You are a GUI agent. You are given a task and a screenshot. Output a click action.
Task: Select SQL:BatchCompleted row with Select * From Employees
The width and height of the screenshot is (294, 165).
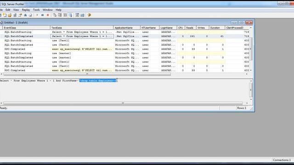click(124, 36)
